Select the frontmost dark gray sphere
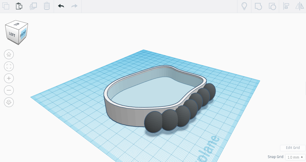This screenshot has height=162, width=306. [153, 122]
